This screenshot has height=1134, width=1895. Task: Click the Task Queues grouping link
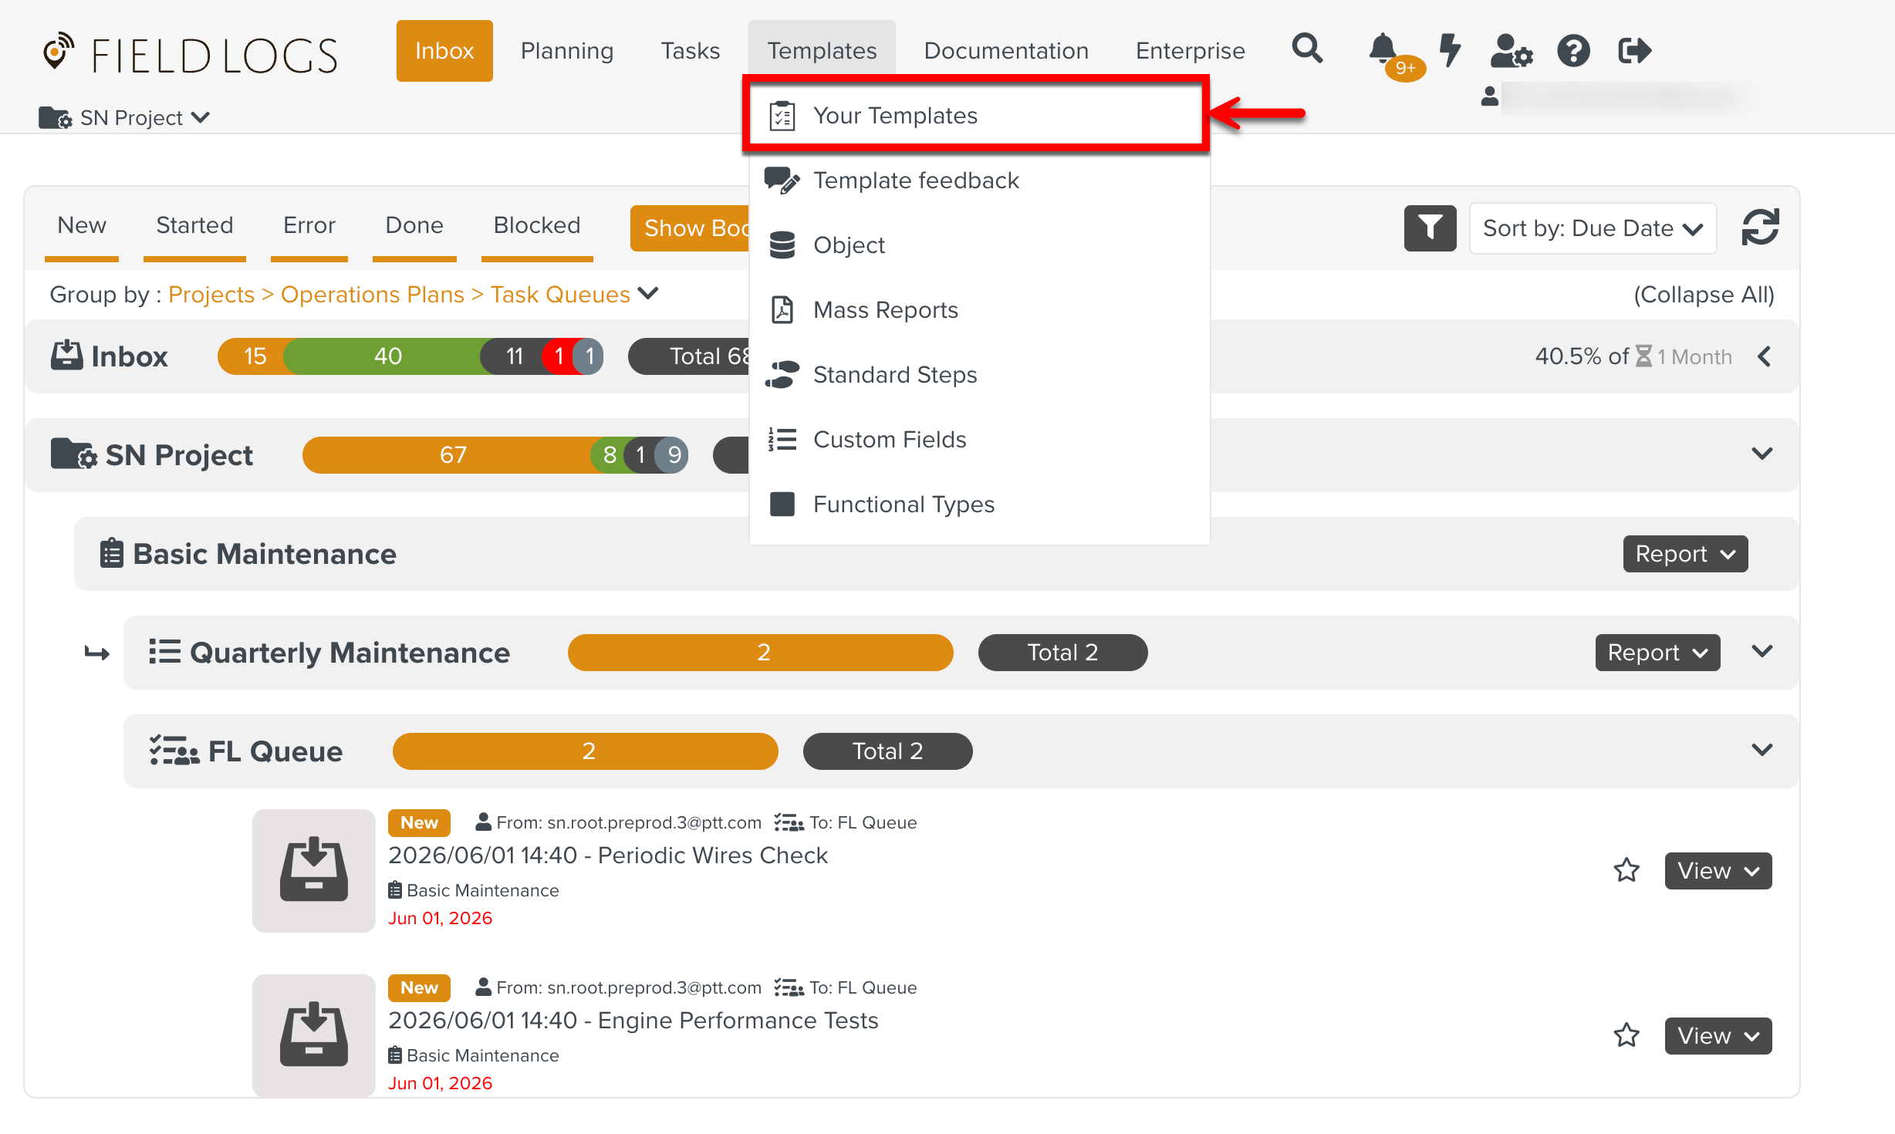(560, 295)
